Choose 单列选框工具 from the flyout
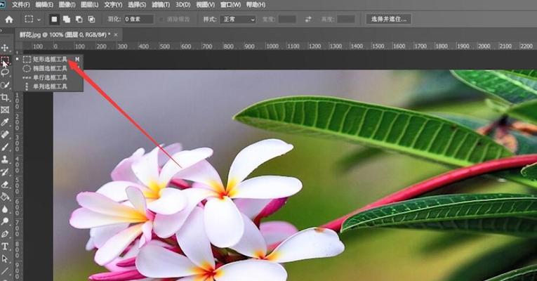Screen dimensions: 537x281 (49, 86)
